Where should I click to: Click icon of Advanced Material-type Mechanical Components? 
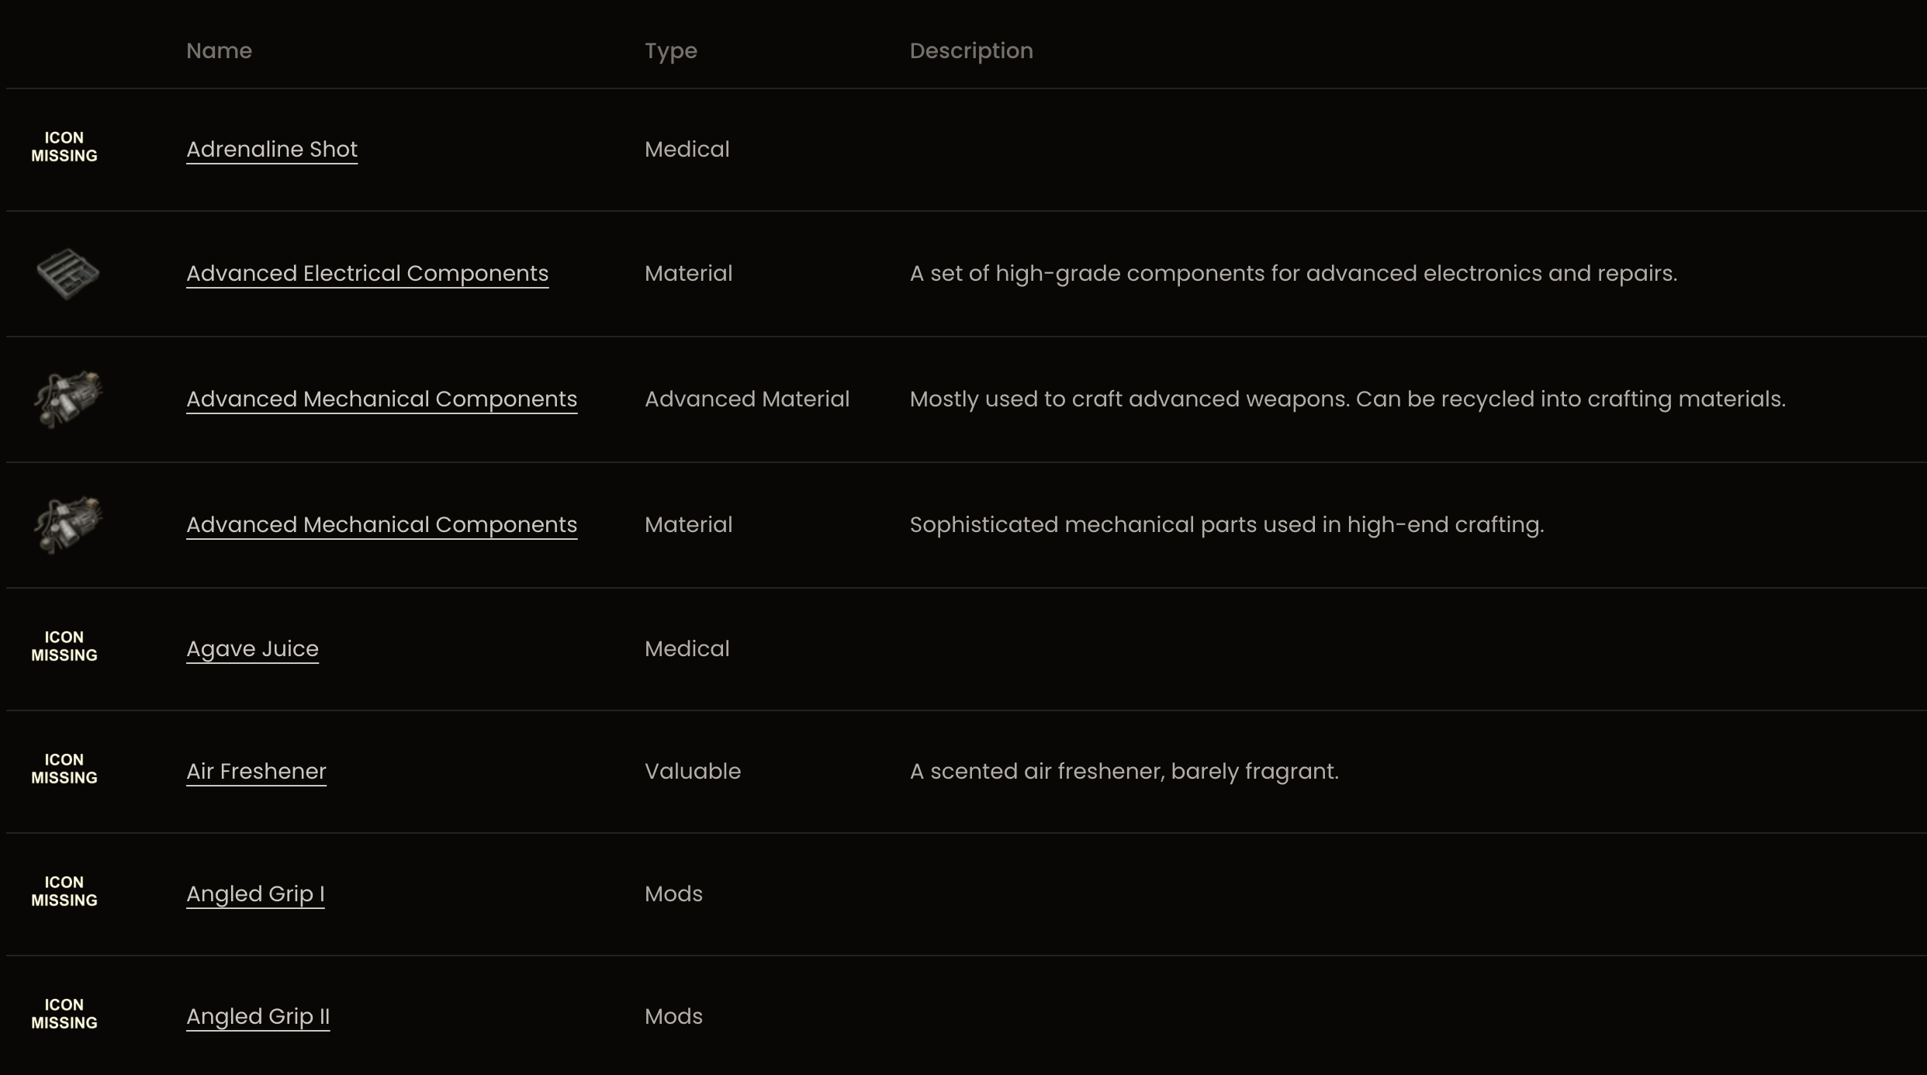(67, 399)
